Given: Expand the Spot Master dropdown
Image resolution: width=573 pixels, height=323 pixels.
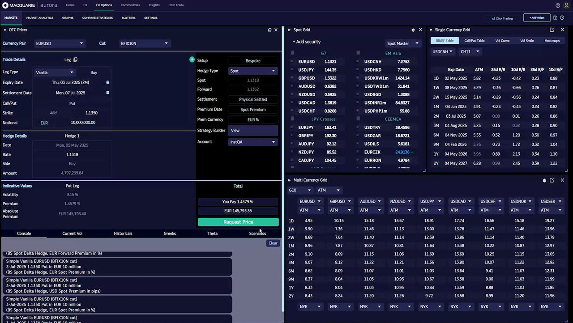Looking at the screenshot, I should [x=403, y=43].
